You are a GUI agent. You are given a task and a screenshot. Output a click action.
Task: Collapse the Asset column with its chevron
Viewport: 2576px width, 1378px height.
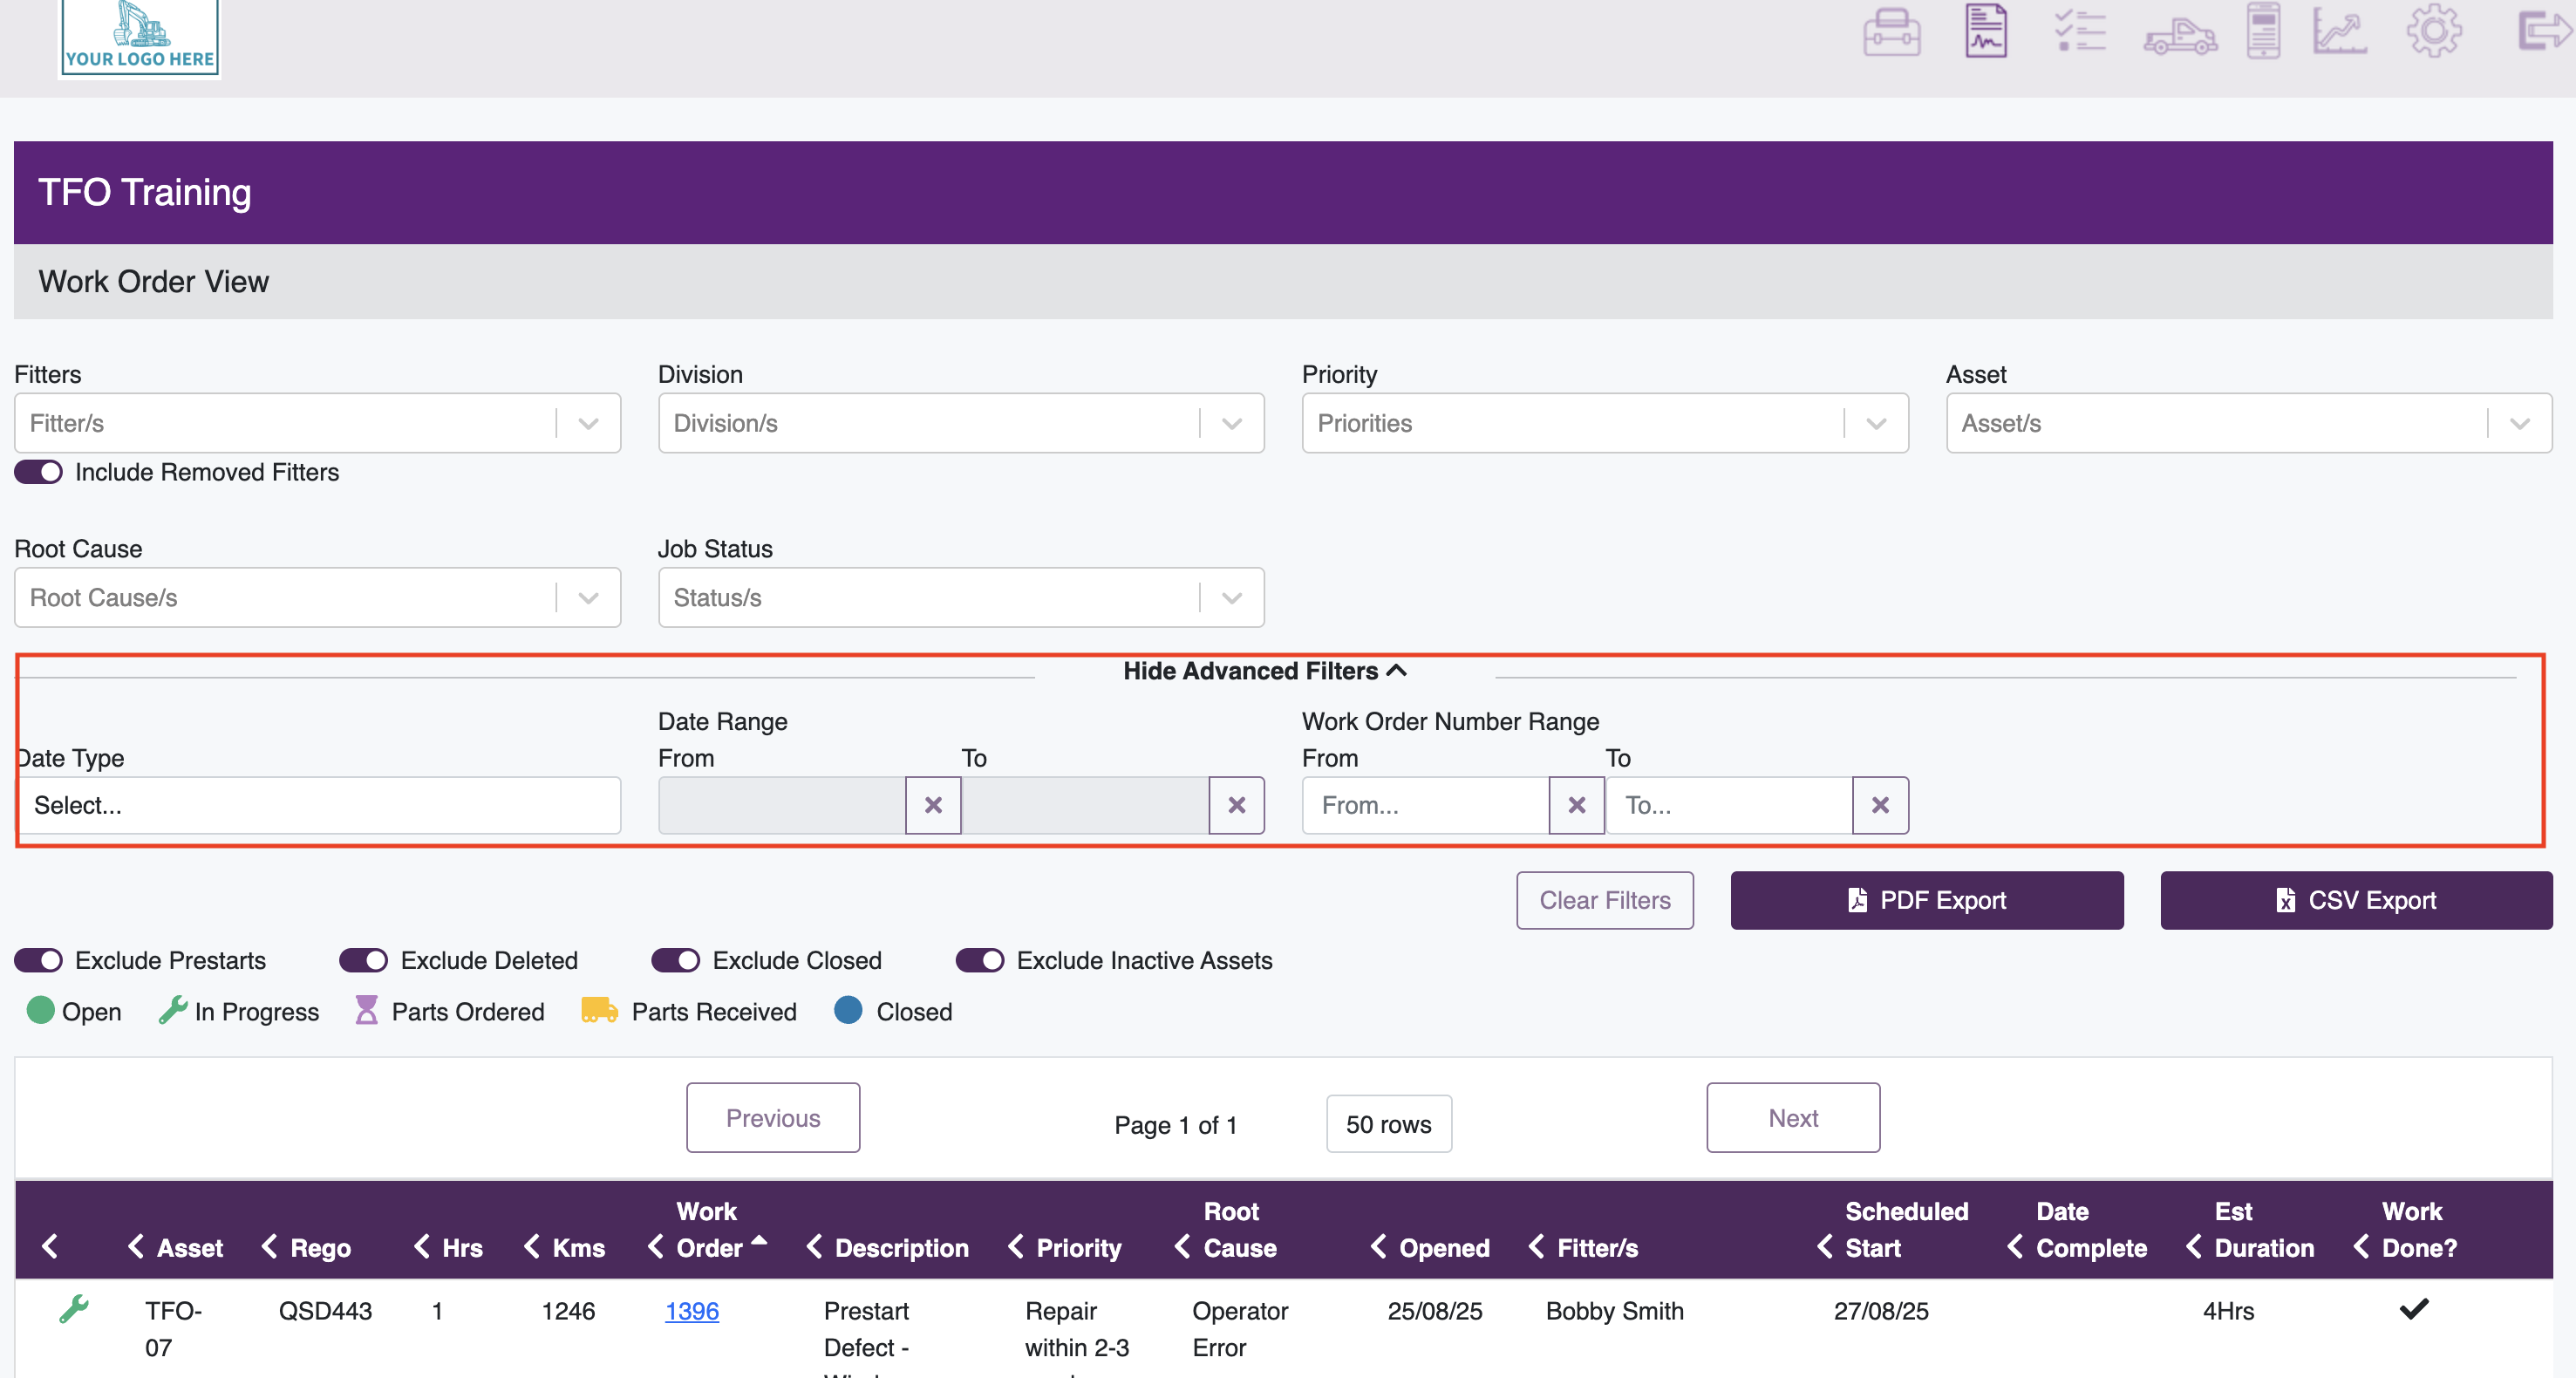(136, 1246)
